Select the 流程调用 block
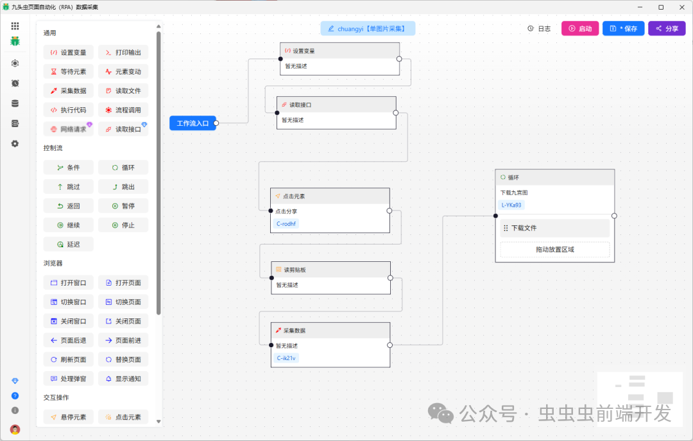Viewport: 693px width, 441px height. (123, 110)
